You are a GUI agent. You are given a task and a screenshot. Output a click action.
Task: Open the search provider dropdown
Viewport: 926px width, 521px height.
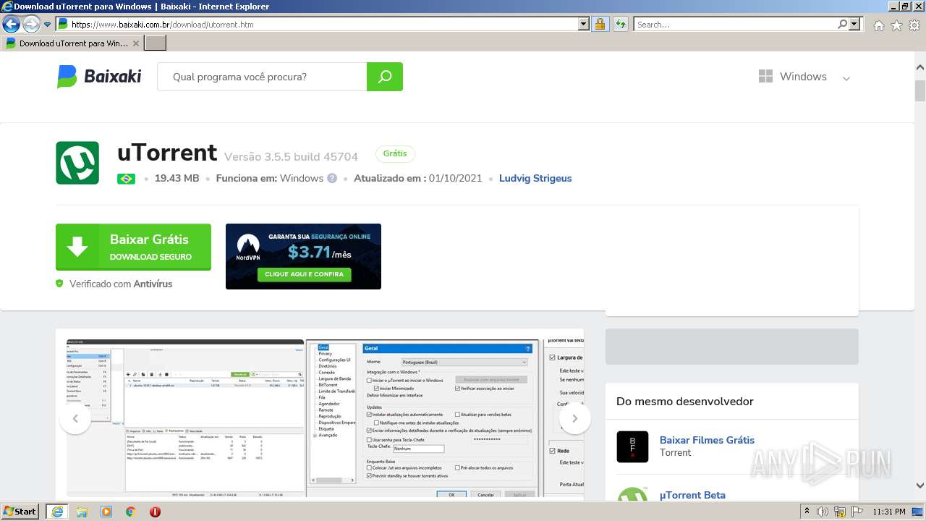[x=855, y=24]
